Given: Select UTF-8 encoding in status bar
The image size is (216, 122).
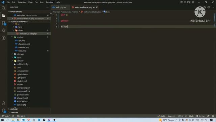Looking at the screenshot, I should (180, 116).
